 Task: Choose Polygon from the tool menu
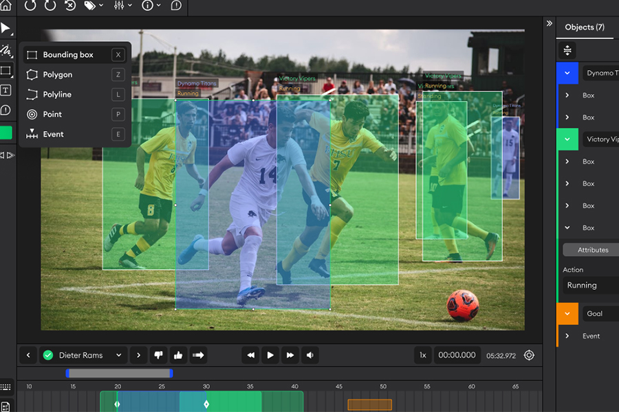pos(75,75)
